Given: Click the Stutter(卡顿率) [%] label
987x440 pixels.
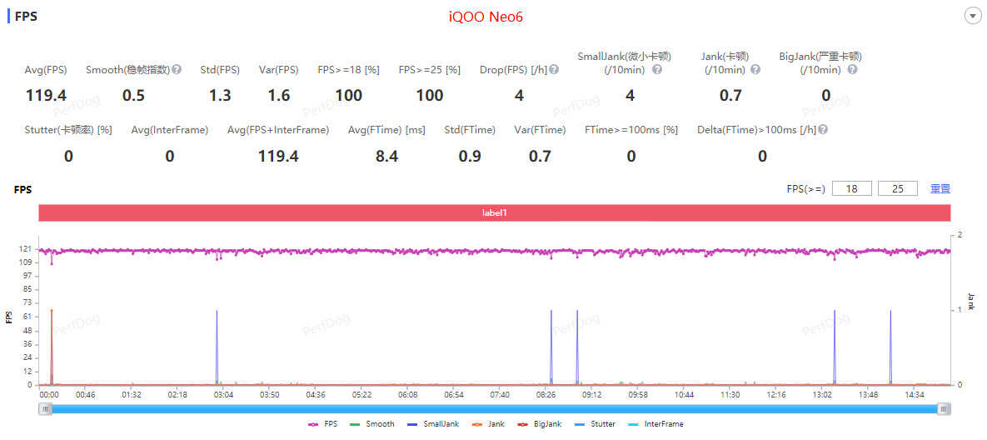Looking at the screenshot, I should [68, 130].
